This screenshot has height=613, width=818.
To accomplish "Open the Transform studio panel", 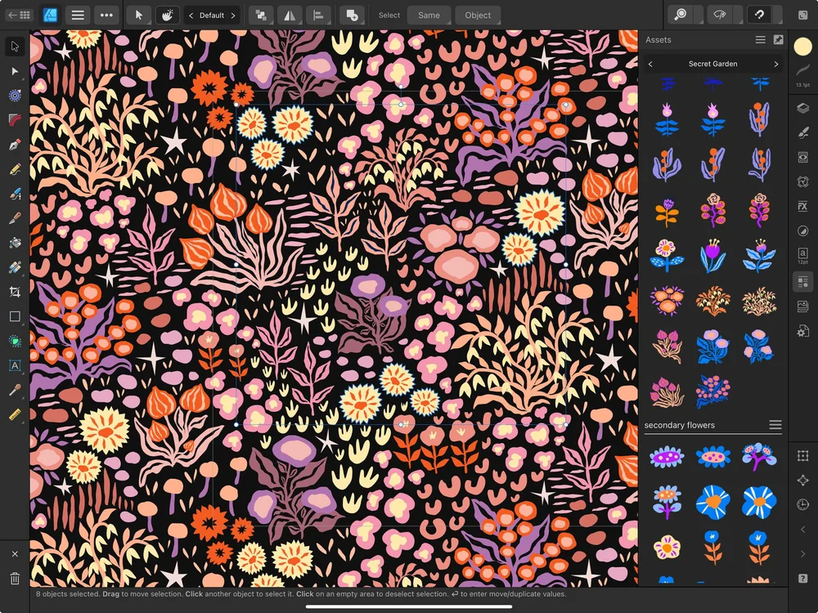I will click(802, 455).
